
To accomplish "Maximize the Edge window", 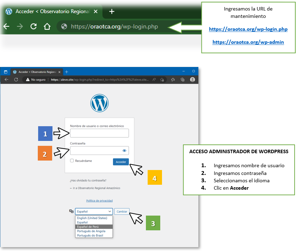I will [193, 71].
